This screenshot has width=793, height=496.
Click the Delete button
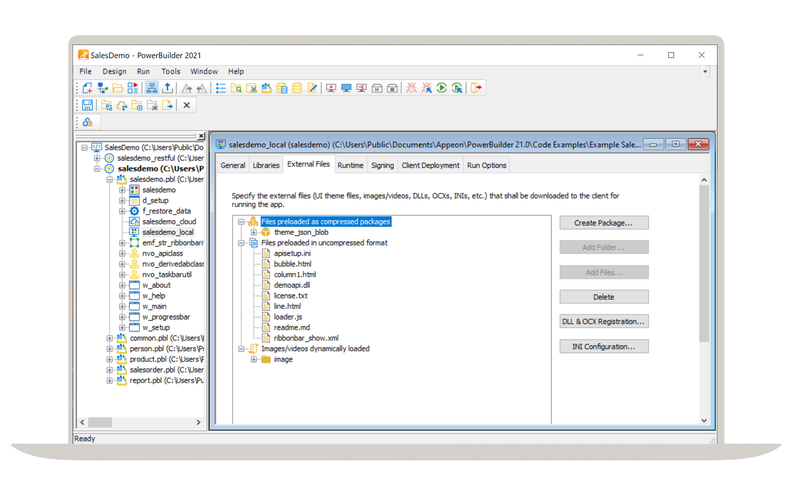(x=604, y=297)
